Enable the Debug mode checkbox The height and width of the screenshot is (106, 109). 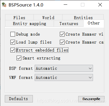coord(13,34)
